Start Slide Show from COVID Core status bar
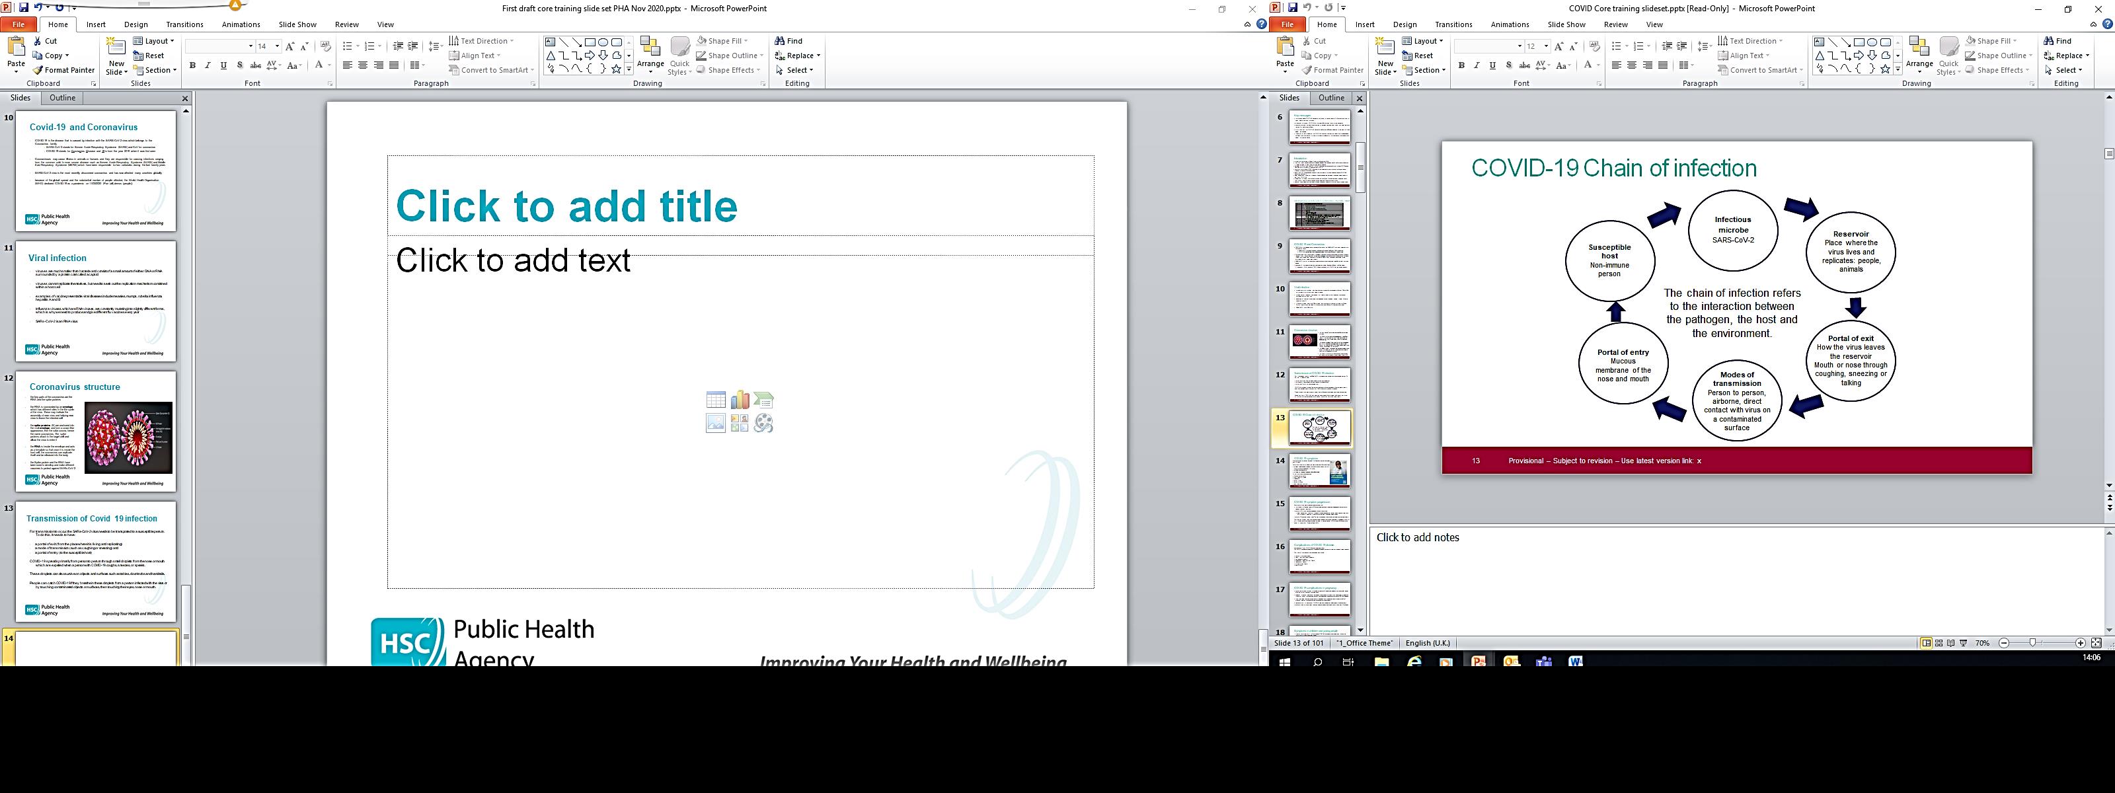Viewport: 2115px width, 793px height. click(1963, 643)
